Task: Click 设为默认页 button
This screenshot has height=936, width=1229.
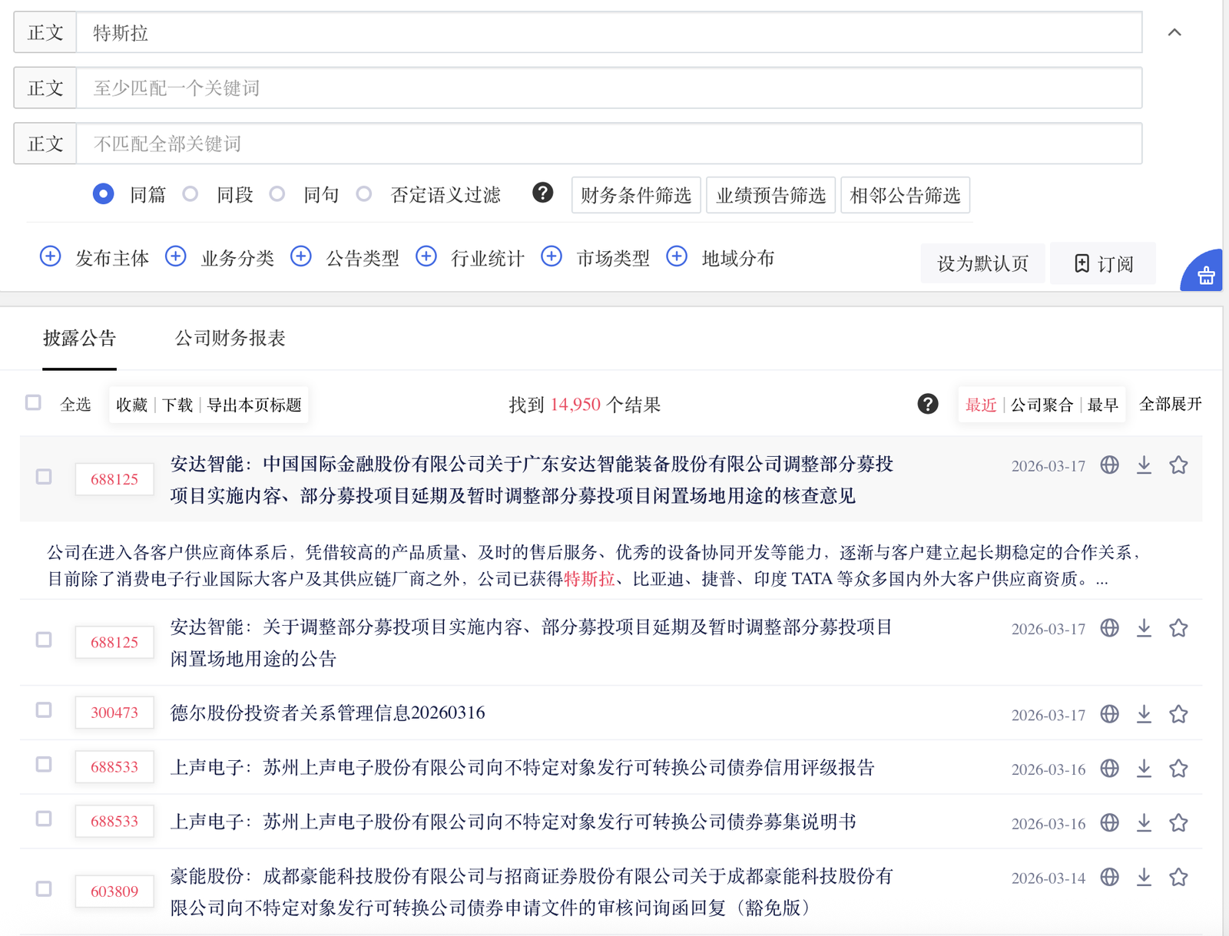Action: tap(982, 263)
